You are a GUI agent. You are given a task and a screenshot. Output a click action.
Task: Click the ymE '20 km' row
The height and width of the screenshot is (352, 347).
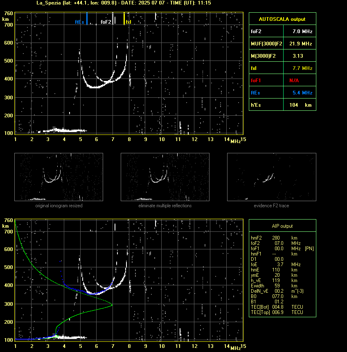(274, 275)
